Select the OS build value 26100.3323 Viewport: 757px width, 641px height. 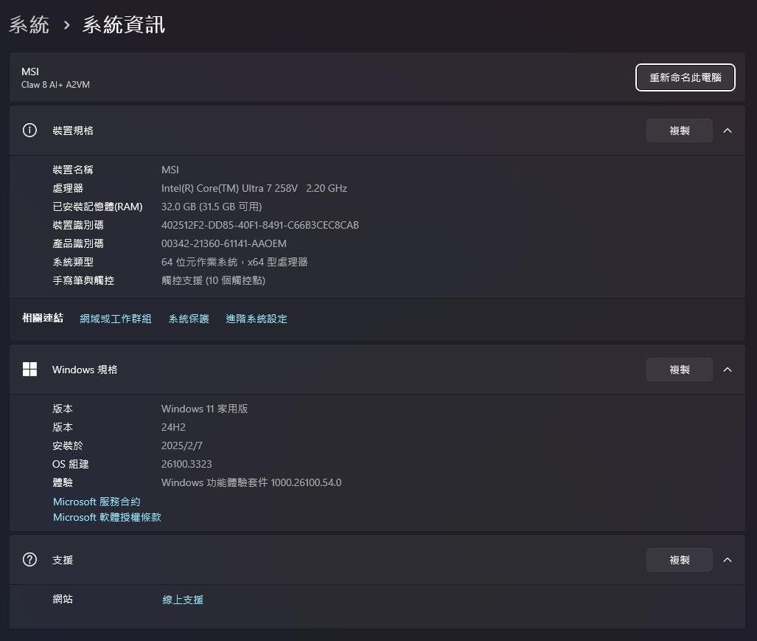pyautogui.click(x=186, y=464)
